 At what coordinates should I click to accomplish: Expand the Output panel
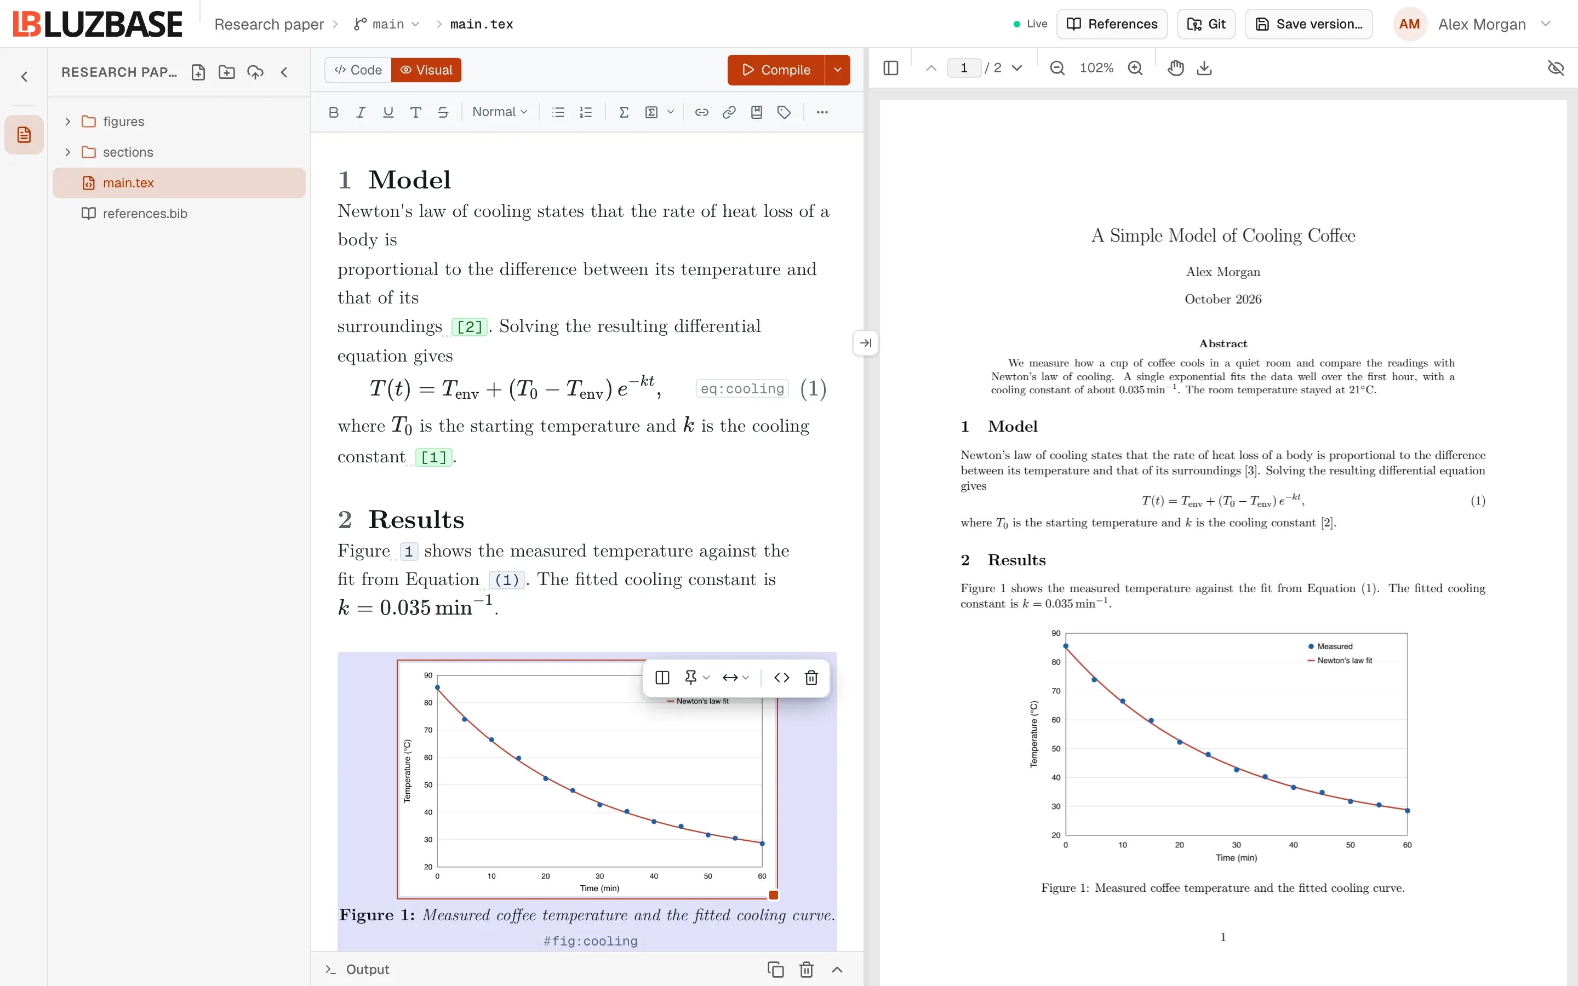click(x=837, y=970)
